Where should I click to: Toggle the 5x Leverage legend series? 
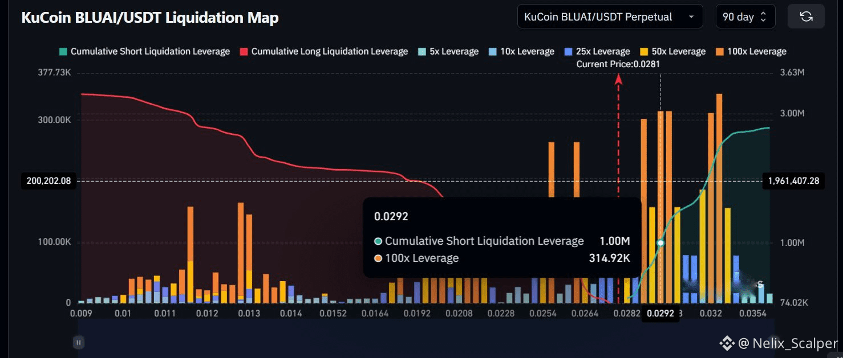coord(448,51)
